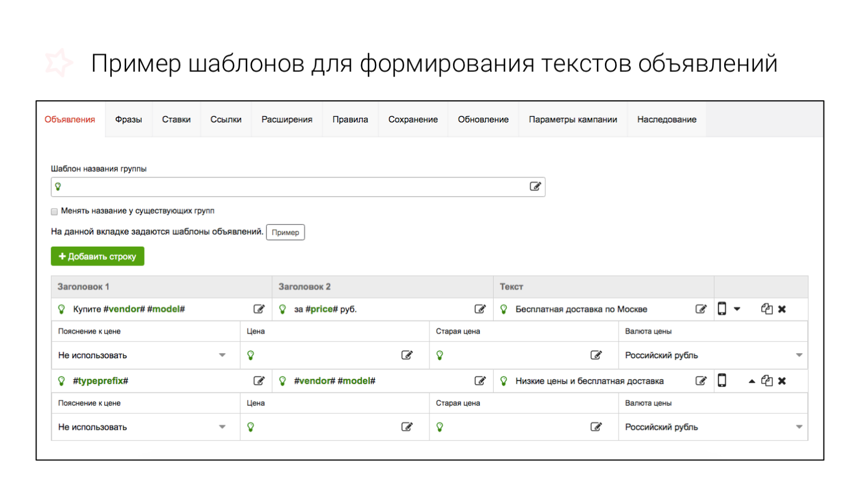The height and width of the screenshot is (483, 860).
Task: Go to the Ставки tab
Action: pyautogui.click(x=176, y=120)
